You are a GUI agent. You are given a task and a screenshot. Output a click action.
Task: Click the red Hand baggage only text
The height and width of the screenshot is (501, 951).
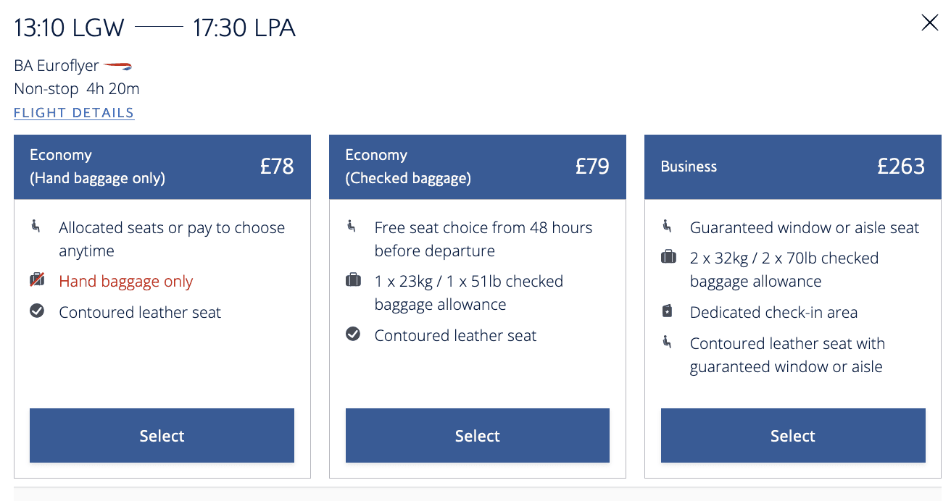pyautogui.click(x=126, y=282)
